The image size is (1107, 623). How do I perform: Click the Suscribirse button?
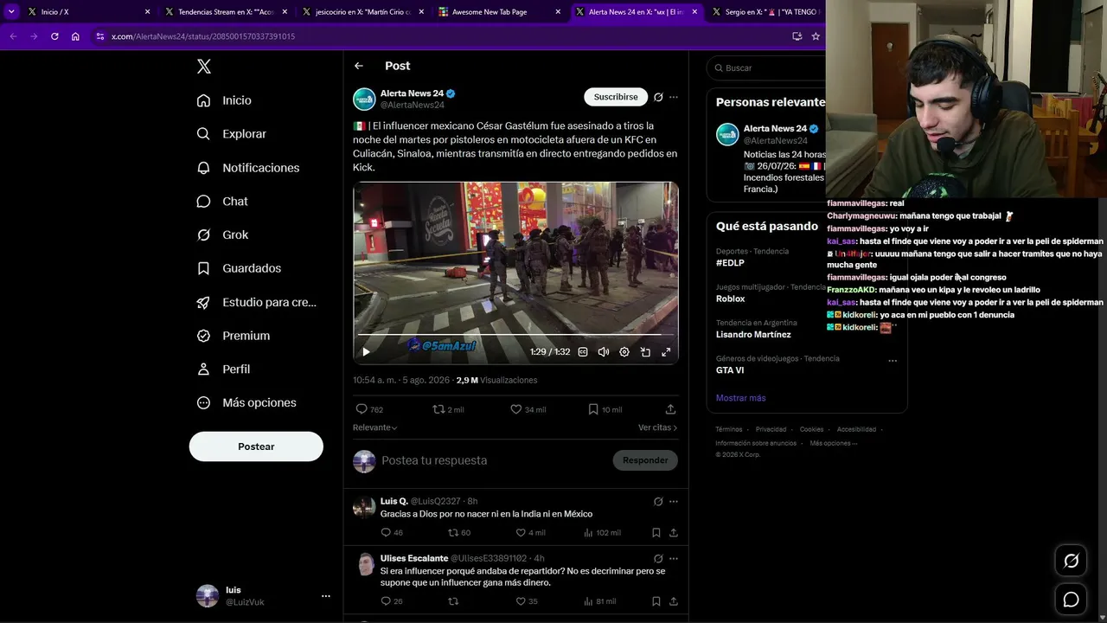tap(616, 97)
